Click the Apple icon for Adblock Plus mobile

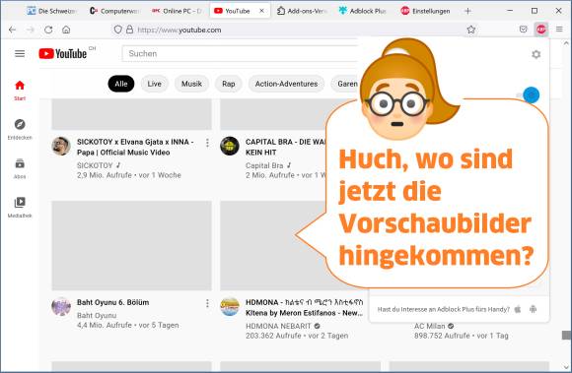pos(518,309)
